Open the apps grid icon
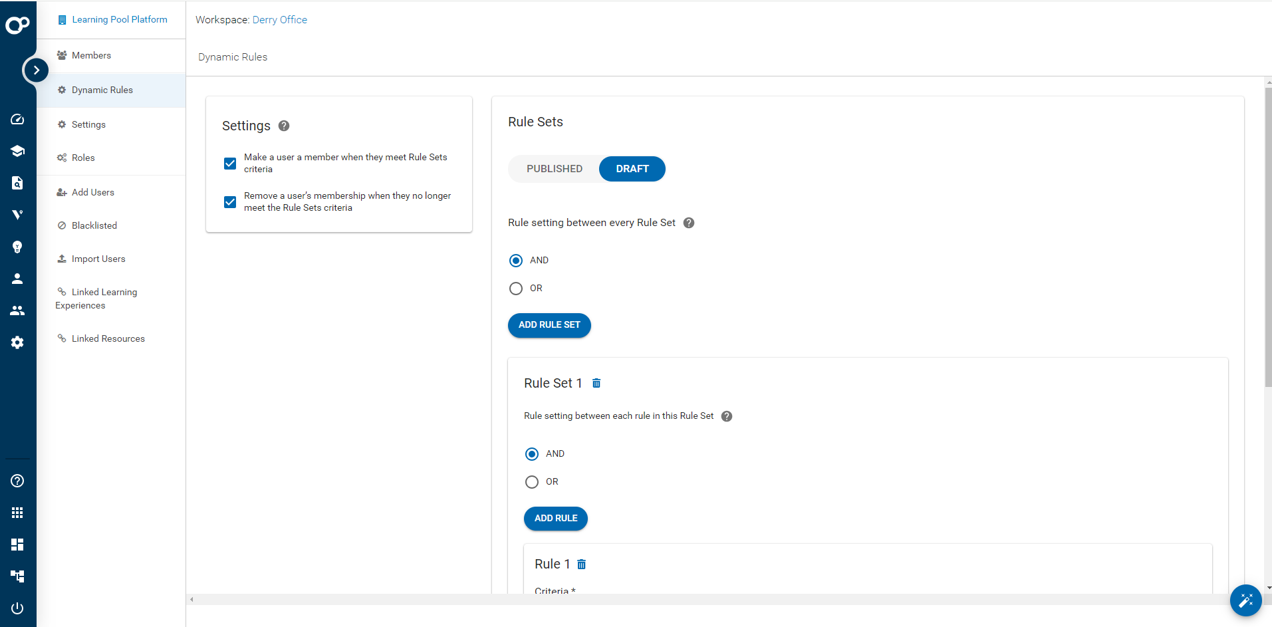The height and width of the screenshot is (627, 1272). [x=17, y=512]
